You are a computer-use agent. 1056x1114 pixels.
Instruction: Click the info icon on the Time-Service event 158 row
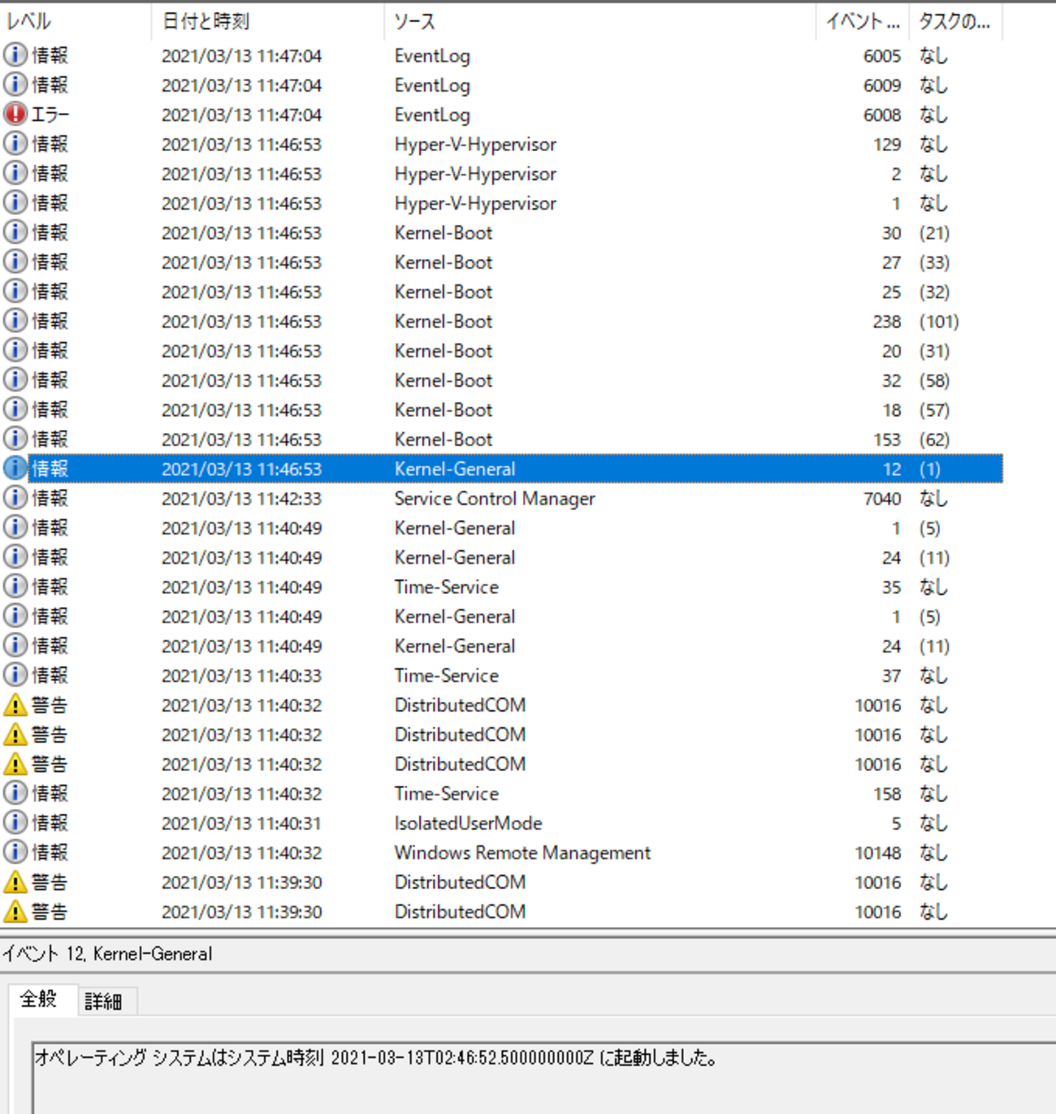point(15,793)
